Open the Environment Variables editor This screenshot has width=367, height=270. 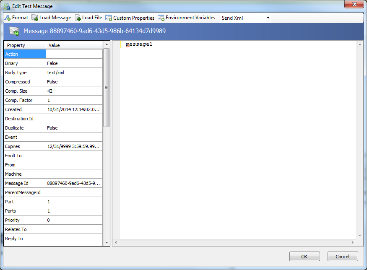pos(187,18)
